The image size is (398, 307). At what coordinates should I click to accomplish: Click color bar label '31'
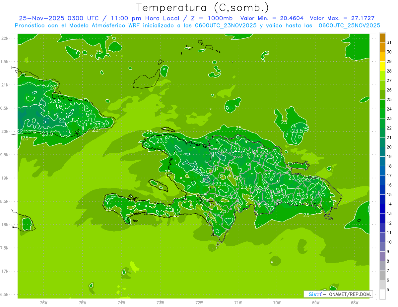pos(389,42)
